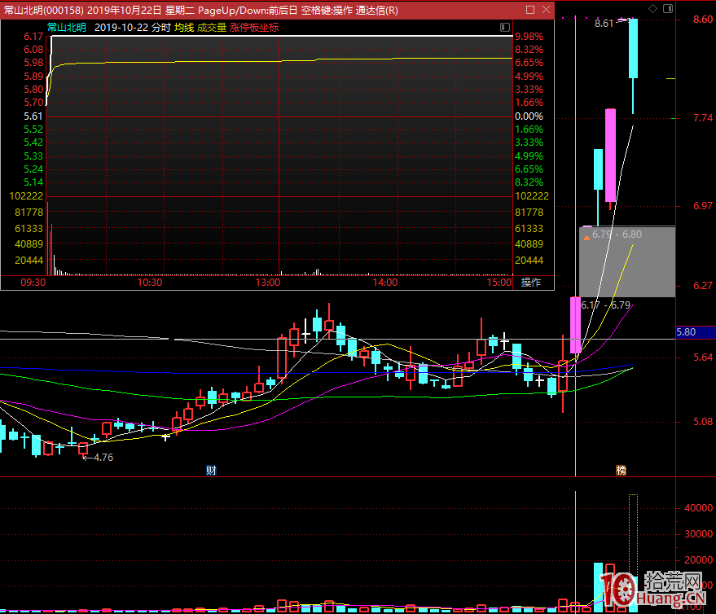Click the 5.80 blue price axis tag
This screenshot has height=614, width=716.
pos(686,332)
